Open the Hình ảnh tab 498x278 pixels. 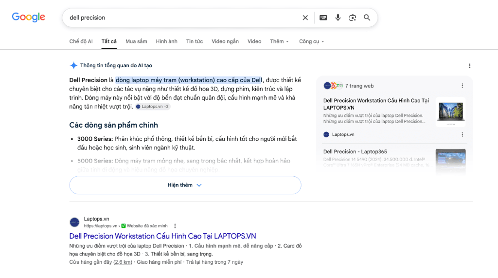(166, 41)
